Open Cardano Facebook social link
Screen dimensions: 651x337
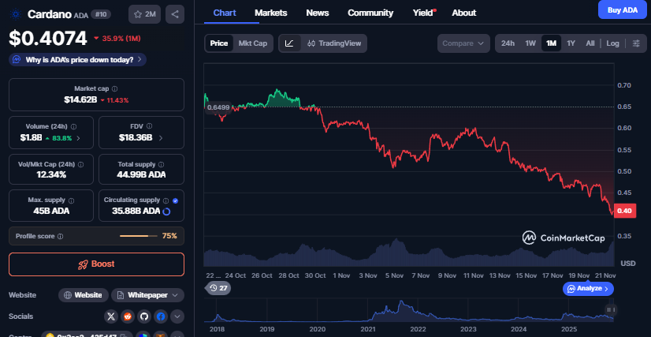pos(161,316)
